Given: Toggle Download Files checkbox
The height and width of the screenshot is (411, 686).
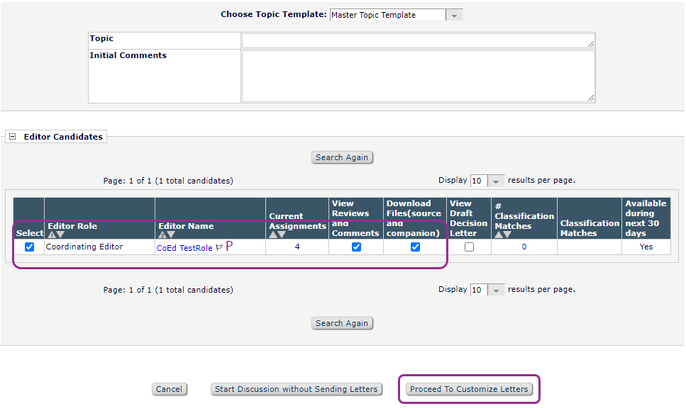Looking at the screenshot, I should [x=415, y=247].
